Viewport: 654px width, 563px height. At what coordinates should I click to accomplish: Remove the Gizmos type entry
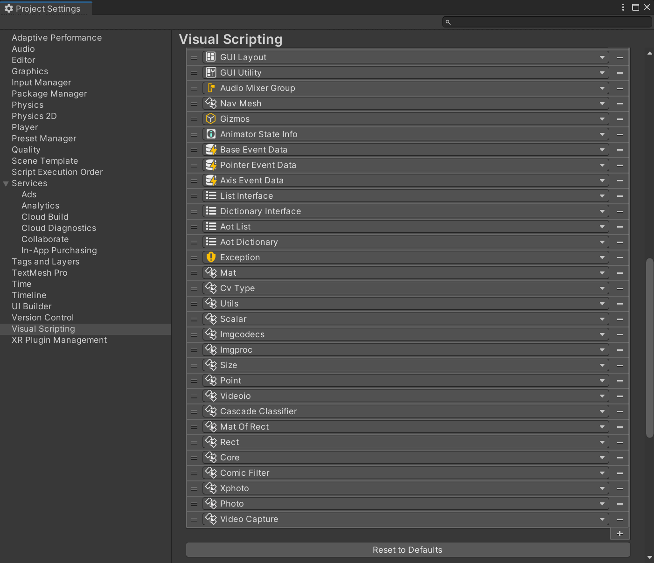pos(620,119)
